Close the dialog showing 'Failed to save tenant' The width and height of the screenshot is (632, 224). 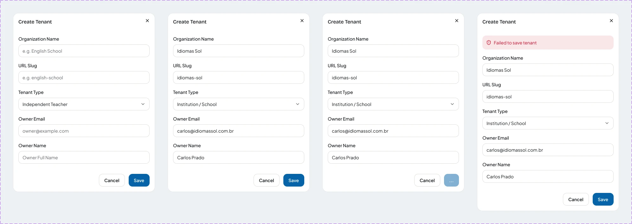tap(611, 21)
